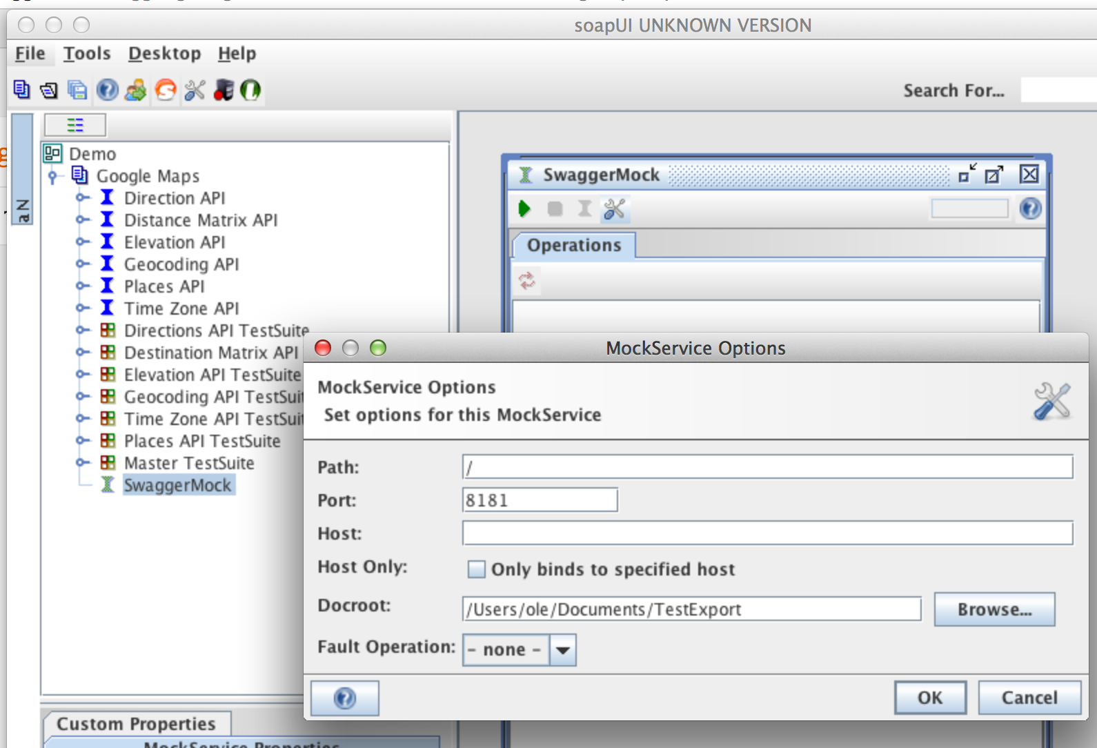The image size is (1097, 748).
Task: Click the Port field showing 8181
Action: click(540, 500)
